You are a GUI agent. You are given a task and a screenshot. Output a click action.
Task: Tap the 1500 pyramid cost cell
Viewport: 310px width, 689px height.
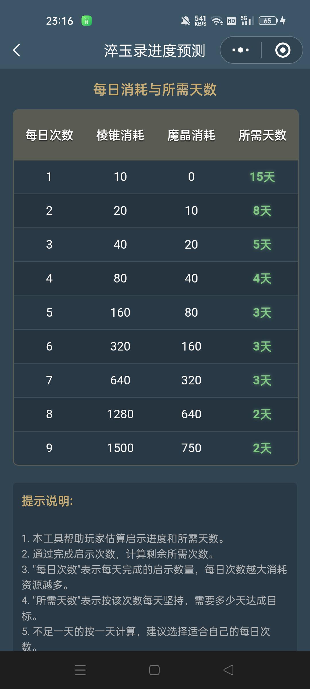120,448
